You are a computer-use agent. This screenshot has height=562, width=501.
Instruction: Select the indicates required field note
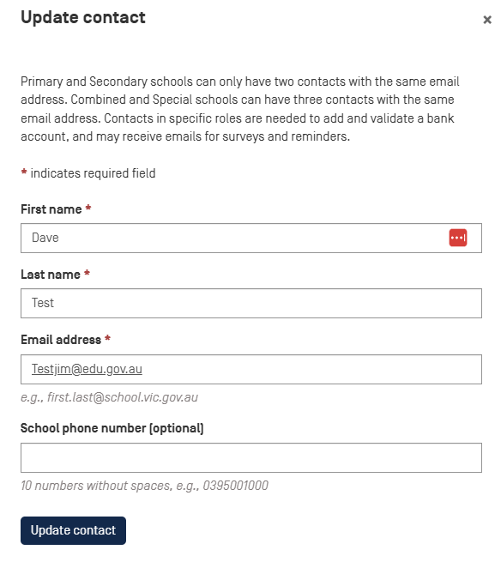pos(93,173)
